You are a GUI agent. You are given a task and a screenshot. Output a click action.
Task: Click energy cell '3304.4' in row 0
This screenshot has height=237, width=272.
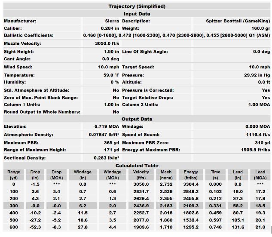tap(191, 185)
